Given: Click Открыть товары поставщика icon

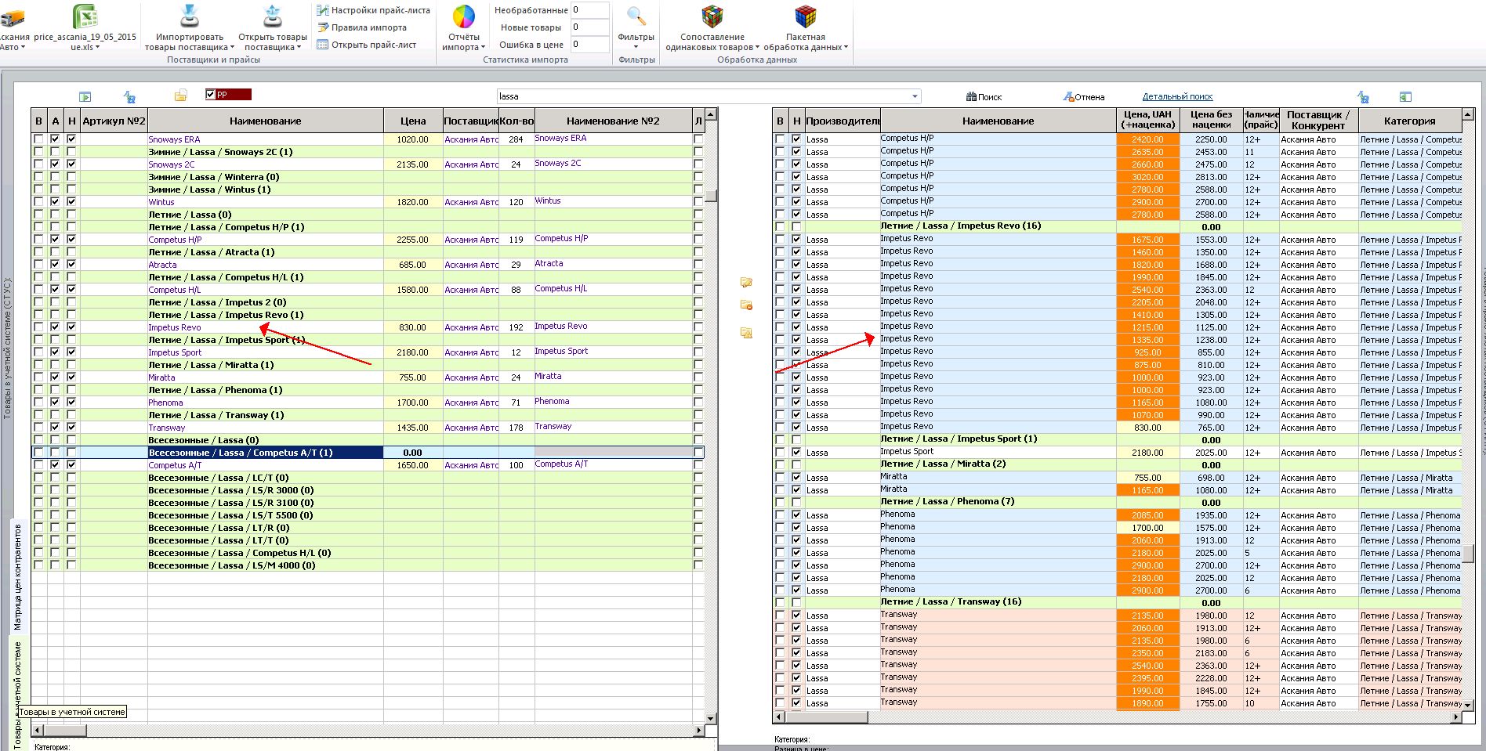Looking at the screenshot, I should coord(273,16).
